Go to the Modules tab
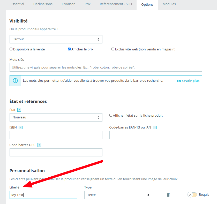The height and width of the screenshot is (204, 217). (x=169, y=4)
